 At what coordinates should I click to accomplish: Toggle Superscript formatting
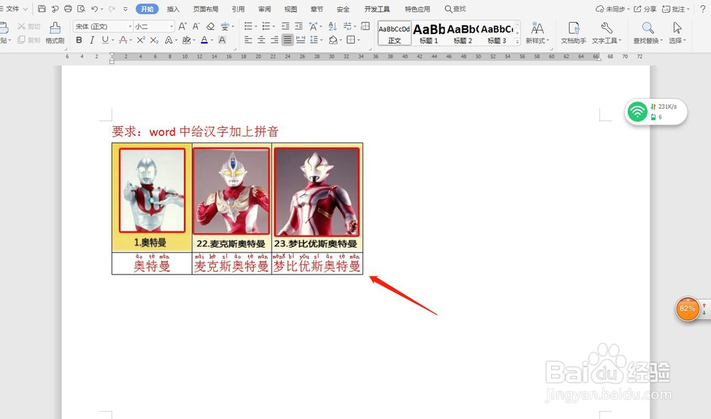pyautogui.click(x=141, y=40)
